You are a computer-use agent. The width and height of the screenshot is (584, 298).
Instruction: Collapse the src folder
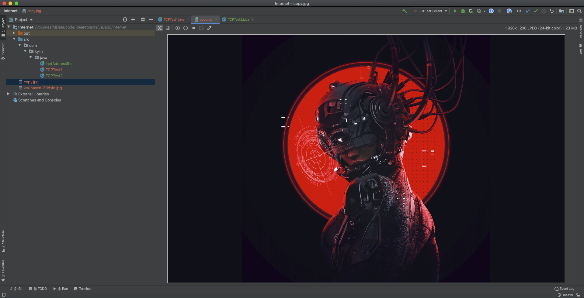[14, 39]
